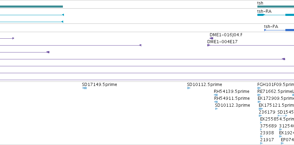Click the SD17149.5prime EST arrow

point(84,88)
